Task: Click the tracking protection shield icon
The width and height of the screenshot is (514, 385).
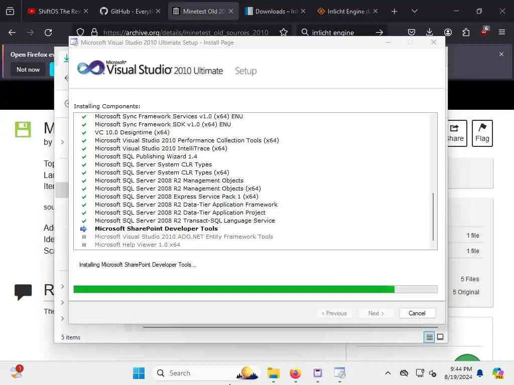Action: pos(80,32)
